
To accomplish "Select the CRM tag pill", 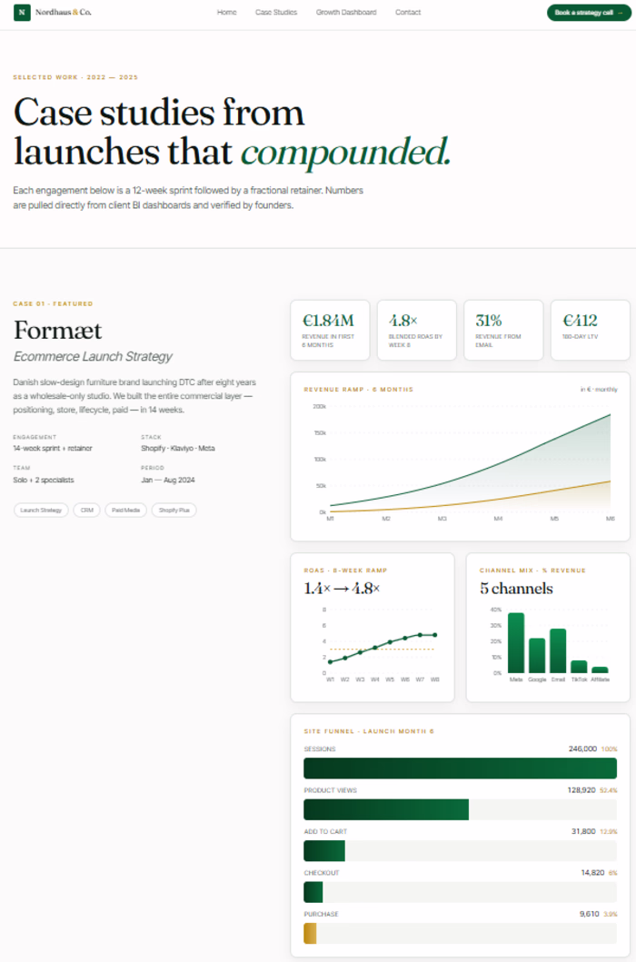I will 86,510.
